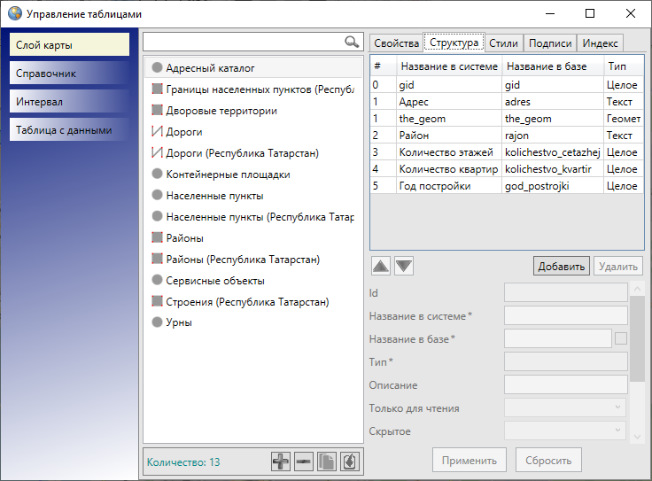Move field down with triangle arrow
Image resolution: width=652 pixels, height=481 pixels.
(x=403, y=266)
